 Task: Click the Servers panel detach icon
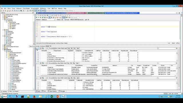[33, 13]
